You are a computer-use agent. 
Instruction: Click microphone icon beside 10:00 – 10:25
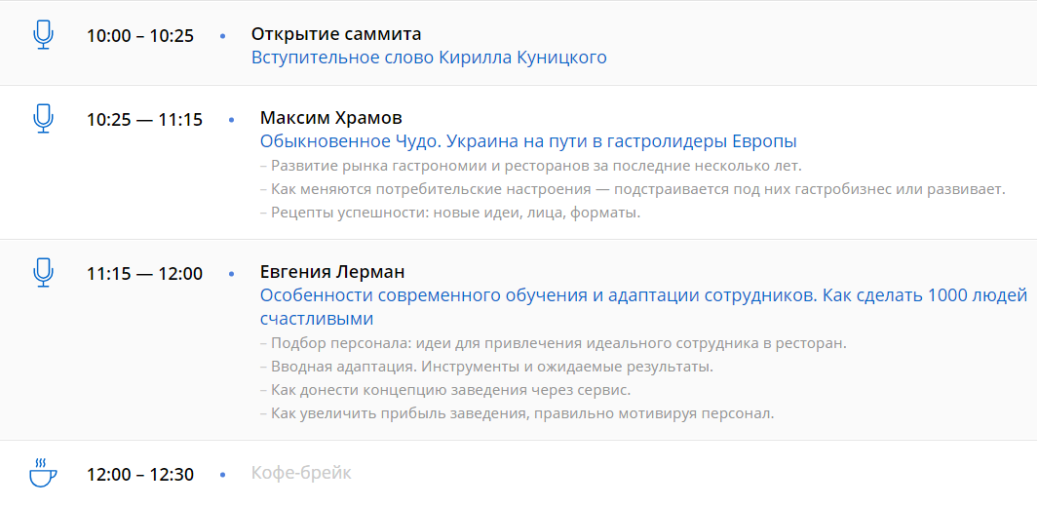tap(43, 35)
